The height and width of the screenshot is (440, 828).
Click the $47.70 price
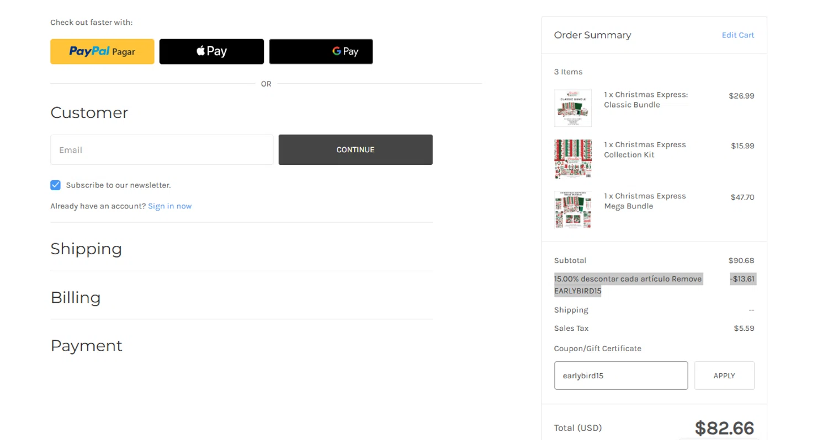pyautogui.click(x=742, y=197)
